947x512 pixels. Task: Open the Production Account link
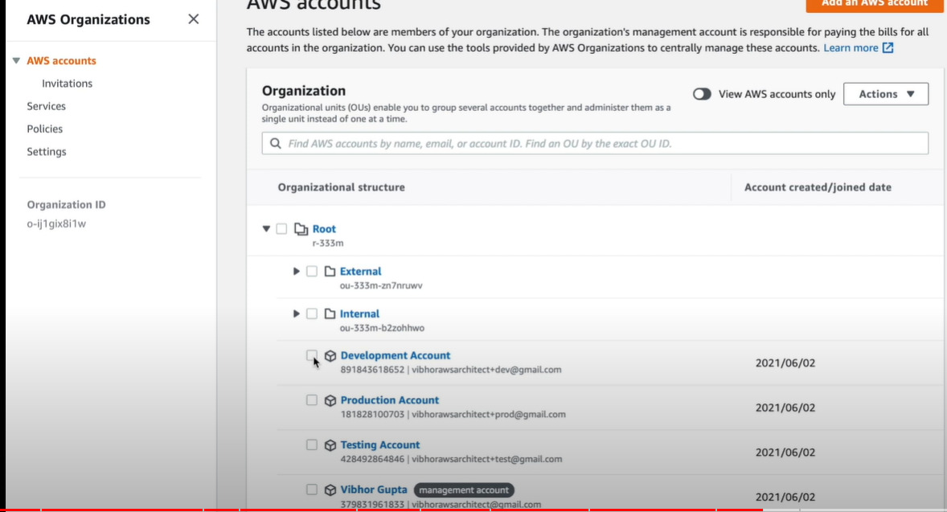[x=390, y=400]
